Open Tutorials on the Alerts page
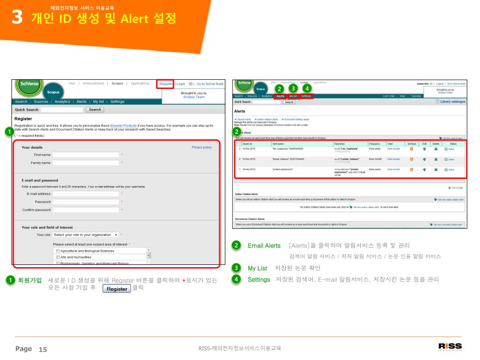The width and height of the screenshot is (480, 360). pyautogui.click(x=416, y=96)
